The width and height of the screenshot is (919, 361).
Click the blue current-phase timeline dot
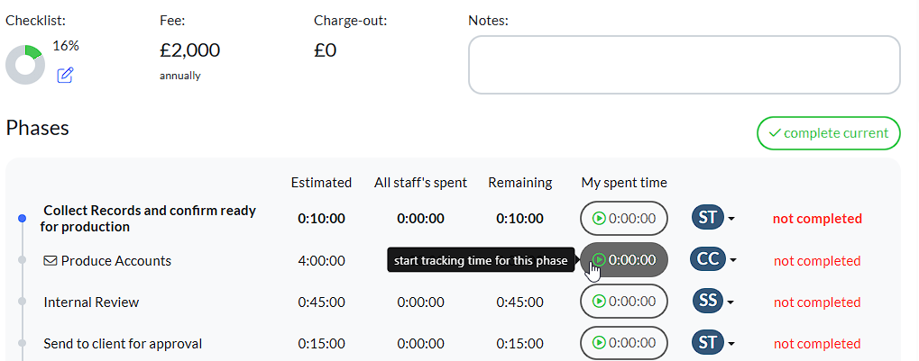[22, 219]
